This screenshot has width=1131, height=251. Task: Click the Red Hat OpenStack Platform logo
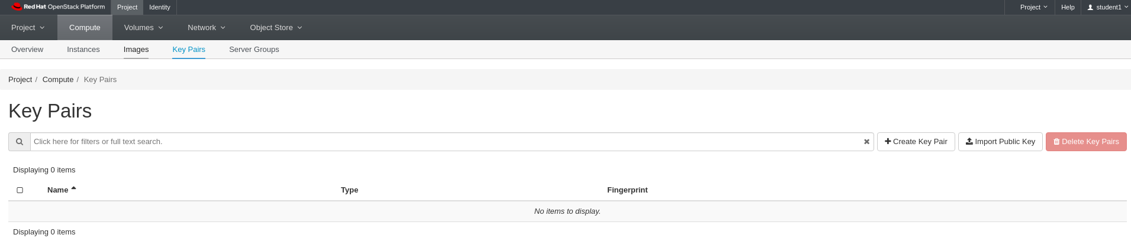[x=58, y=7]
